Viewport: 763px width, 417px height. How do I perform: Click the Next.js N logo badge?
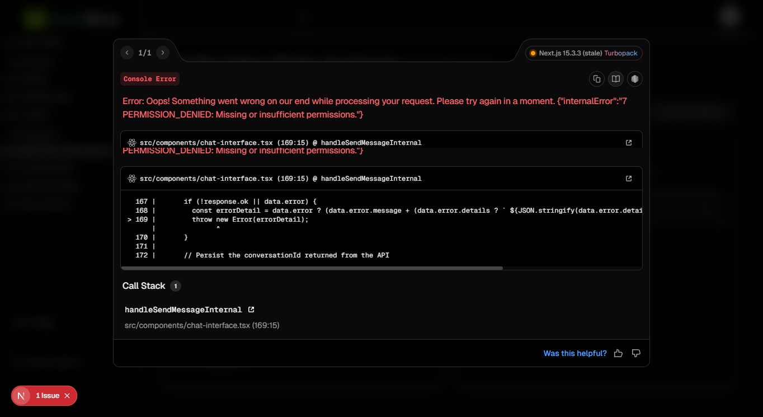pyautogui.click(x=21, y=396)
